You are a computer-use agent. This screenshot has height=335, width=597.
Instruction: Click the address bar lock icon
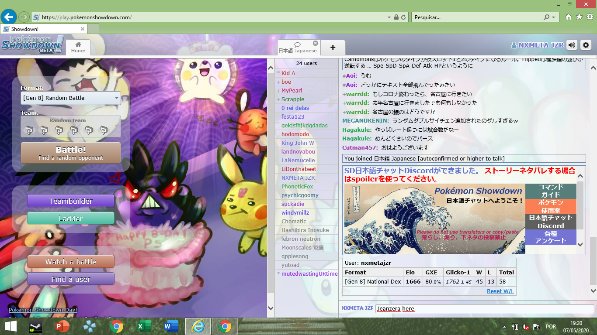[x=396, y=17]
